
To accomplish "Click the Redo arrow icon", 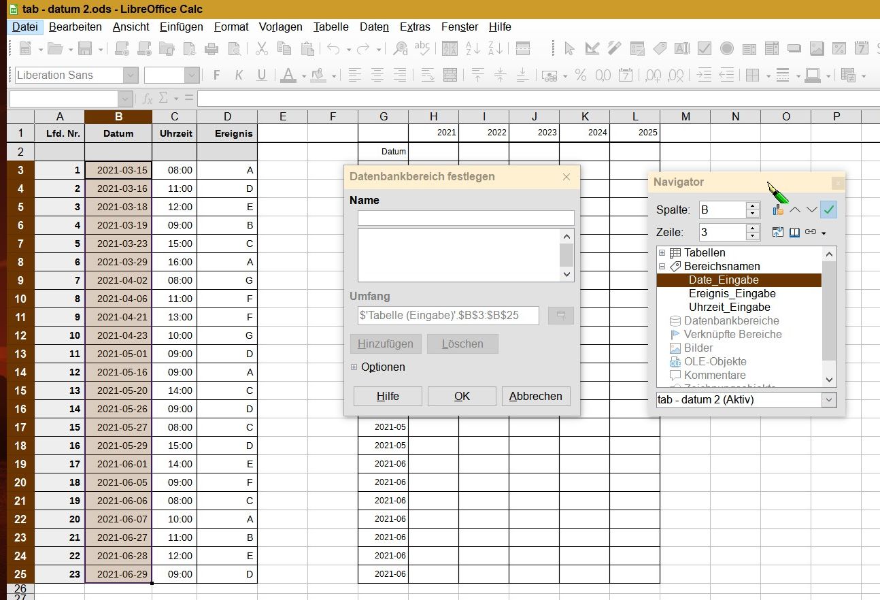I will tap(364, 48).
